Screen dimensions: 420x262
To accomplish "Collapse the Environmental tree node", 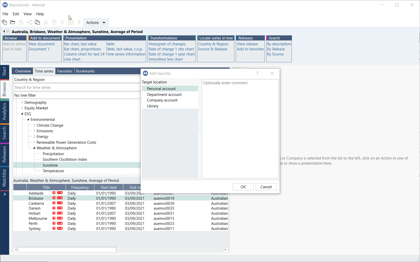I will coord(28,119).
